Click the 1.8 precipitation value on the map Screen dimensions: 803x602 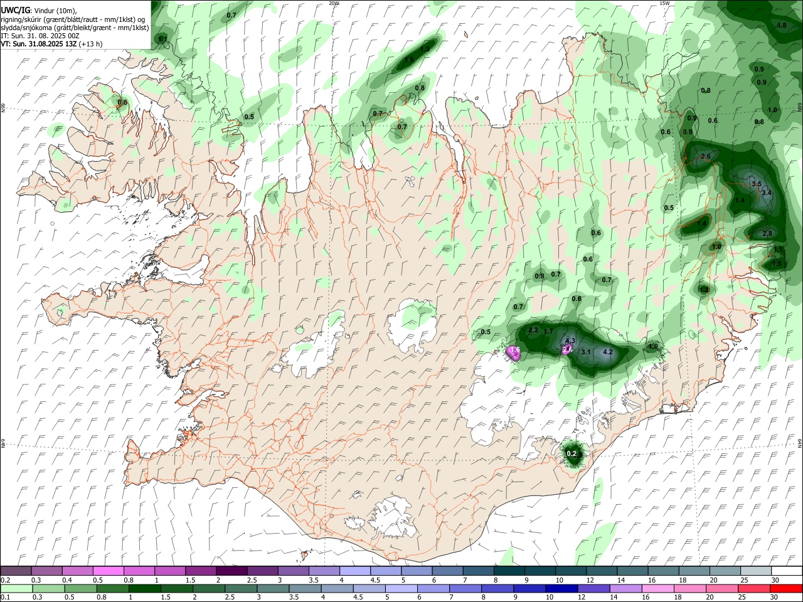[782, 25]
